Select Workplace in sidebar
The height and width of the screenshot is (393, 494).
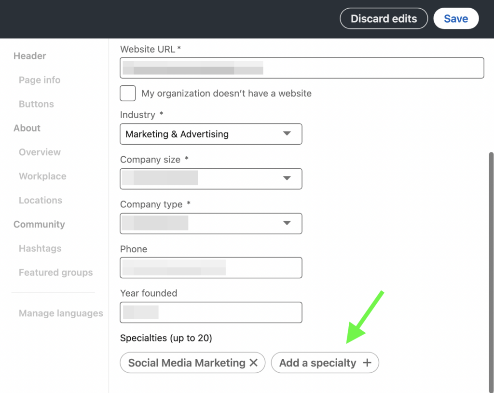pyautogui.click(x=42, y=176)
